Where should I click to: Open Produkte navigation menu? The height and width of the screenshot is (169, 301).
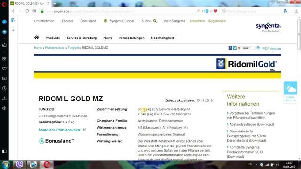pos(53,38)
